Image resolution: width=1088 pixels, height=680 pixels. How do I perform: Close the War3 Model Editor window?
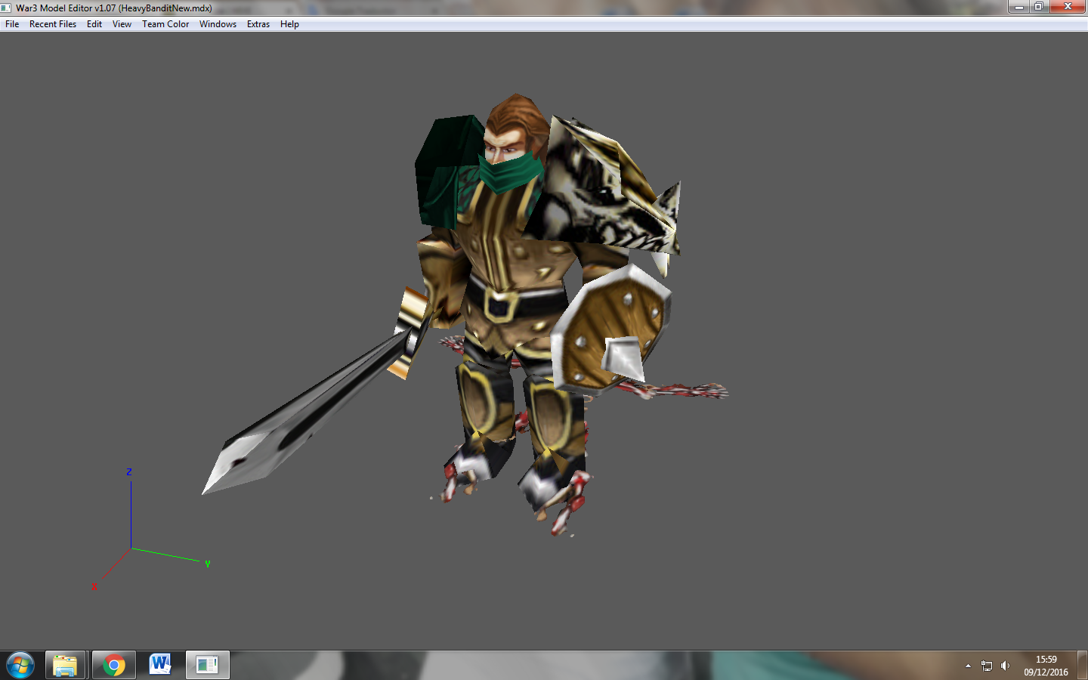(x=1068, y=7)
